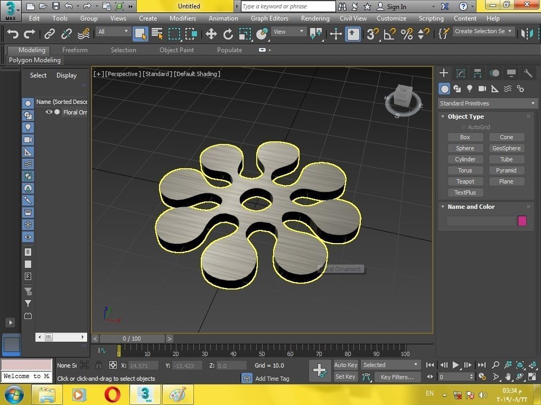Screen dimensions: 541x405
Task: Open the Paint app from the taskbar
Action: pyautogui.click(x=178, y=394)
